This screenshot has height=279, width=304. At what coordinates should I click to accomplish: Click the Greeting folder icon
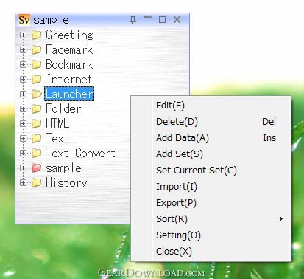pos(36,35)
